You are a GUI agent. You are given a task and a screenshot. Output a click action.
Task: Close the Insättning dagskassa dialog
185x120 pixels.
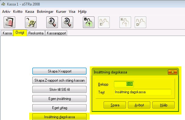point(173,72)
